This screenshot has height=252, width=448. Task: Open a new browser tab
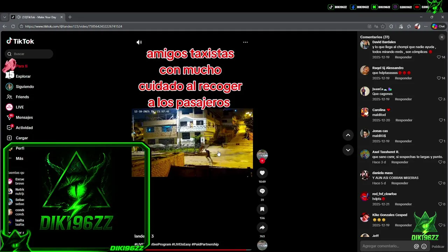point(70,17)
